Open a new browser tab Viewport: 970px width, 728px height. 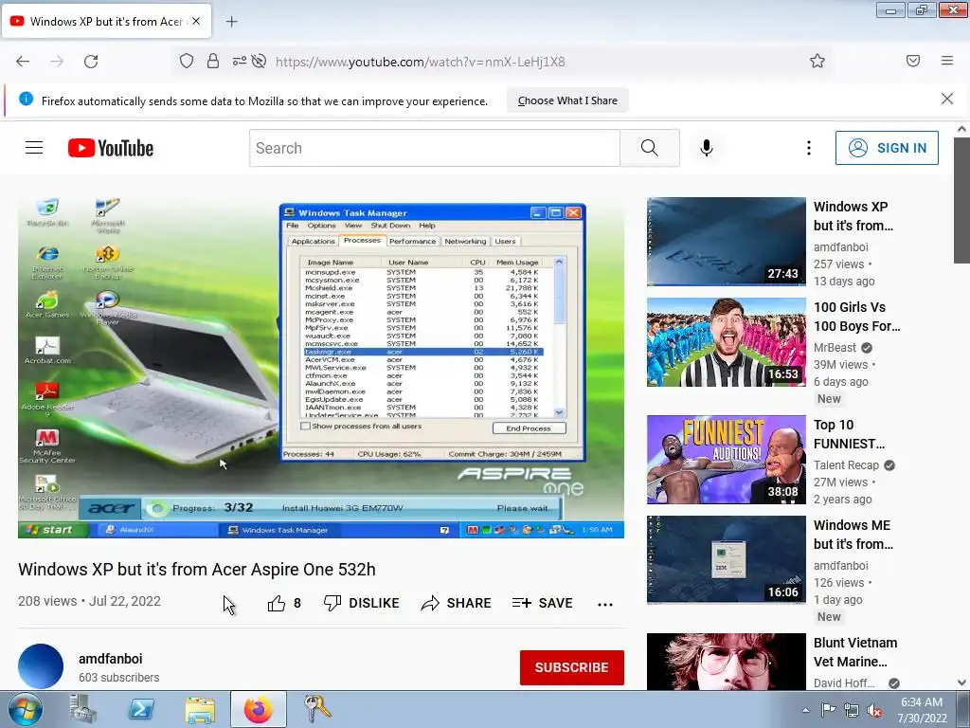tap(231, 22)
